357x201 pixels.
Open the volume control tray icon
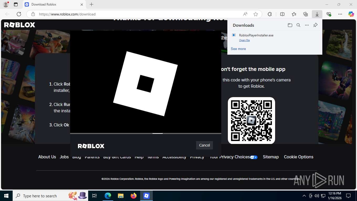[x=317, y=196]
